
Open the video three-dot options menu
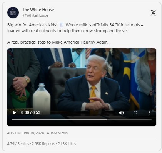[149, 113]
